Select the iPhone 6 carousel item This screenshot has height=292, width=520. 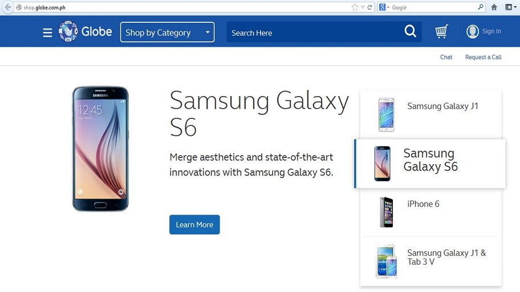pyautogui.click(x=430, y=212)
